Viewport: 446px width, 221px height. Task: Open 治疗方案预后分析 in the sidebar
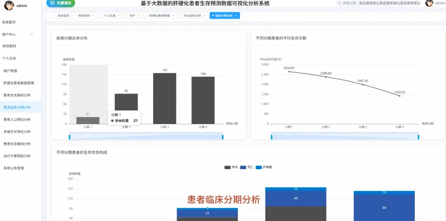click(21, 156)
